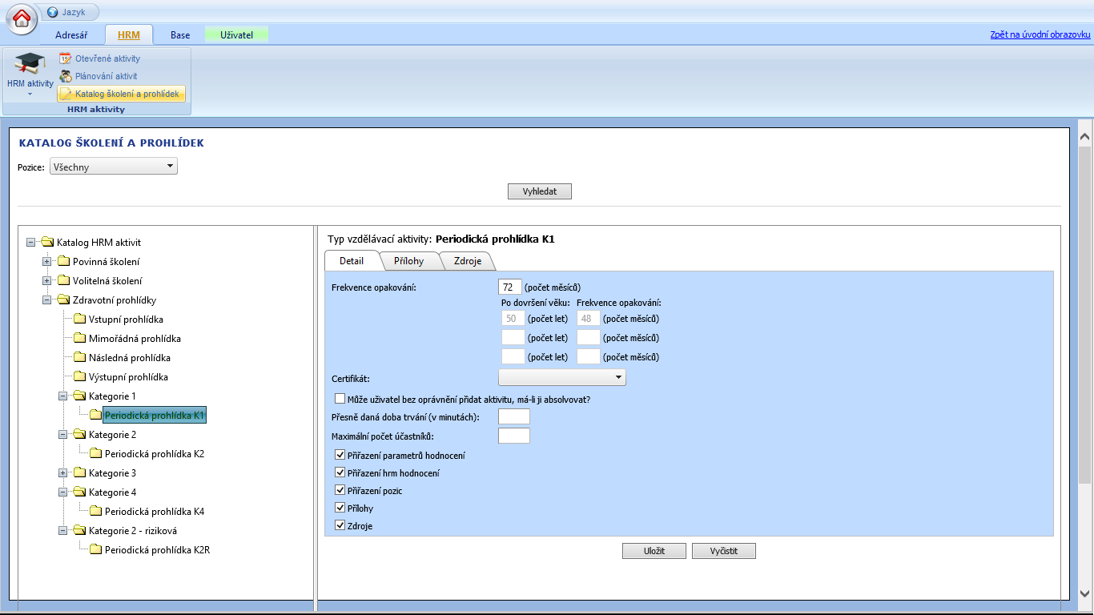
Task: Click the Periodická prohlídka K4 folder icon
Action: point(95,512)
